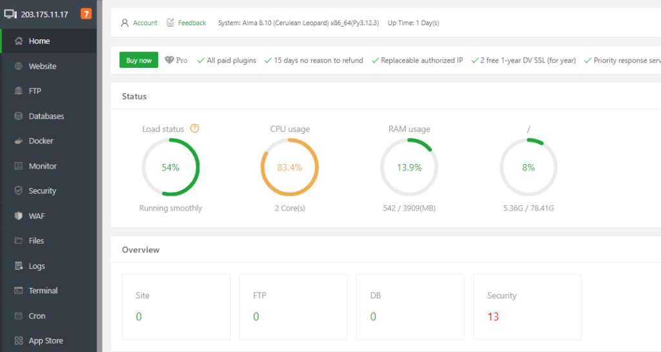Click the Files folder icon
661x352 pixels.
click(19, 241)
